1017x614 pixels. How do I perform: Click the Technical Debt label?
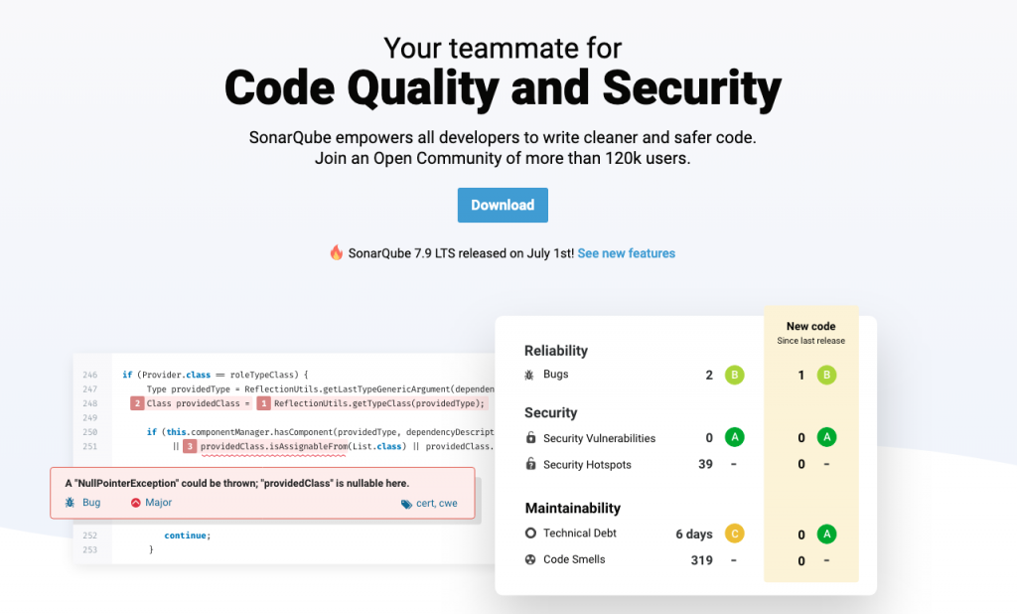click(580, 533)
